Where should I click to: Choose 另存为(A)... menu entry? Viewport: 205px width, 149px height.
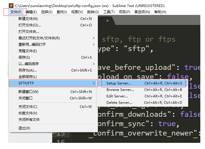53,70
